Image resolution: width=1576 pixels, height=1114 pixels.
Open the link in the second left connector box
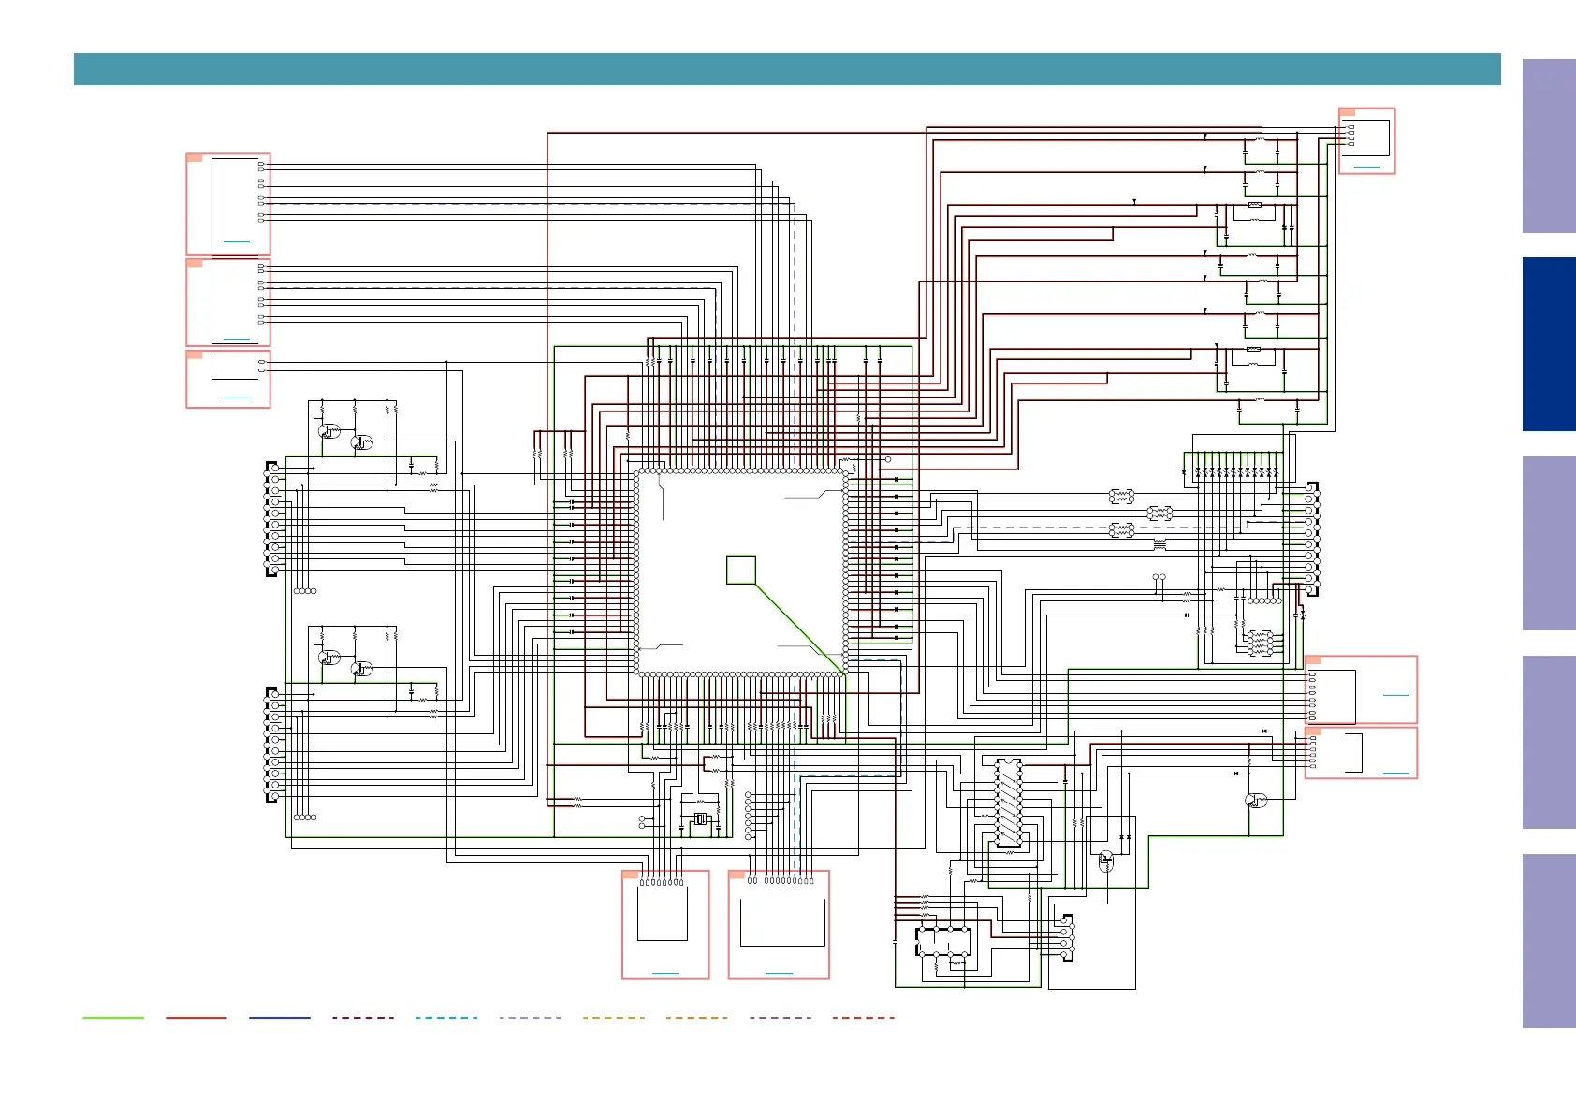(237, 339)
